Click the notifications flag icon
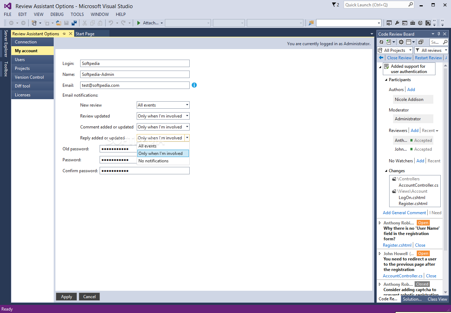Screen dimensions: 451x313 tap(334, 5)
